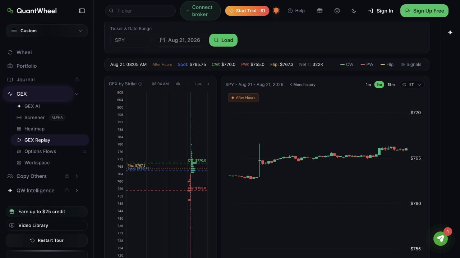Click the After Hours badge on chart
Image resolution: width=460 pixels, height=258 pixels.
click(243, 97)
